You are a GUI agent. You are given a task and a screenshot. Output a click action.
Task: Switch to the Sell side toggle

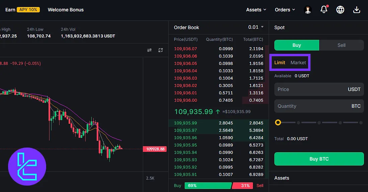coord(341,45)
